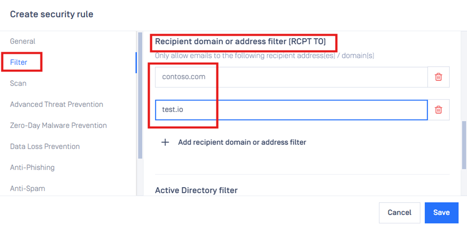Screen dimensions: 467x228
Task: Click inside the test.io input field
Action: click(x=291, y=110)
